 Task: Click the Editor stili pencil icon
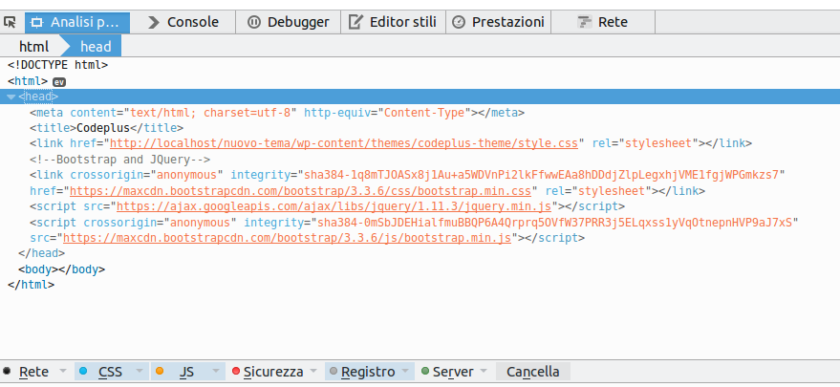[x=355, y=21]
